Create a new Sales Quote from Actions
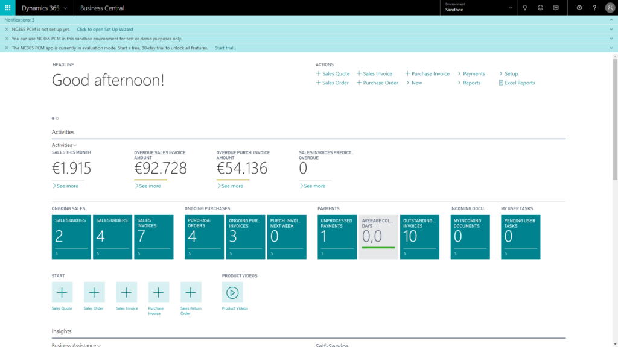 pyautogui.click(x=333, y=73)
